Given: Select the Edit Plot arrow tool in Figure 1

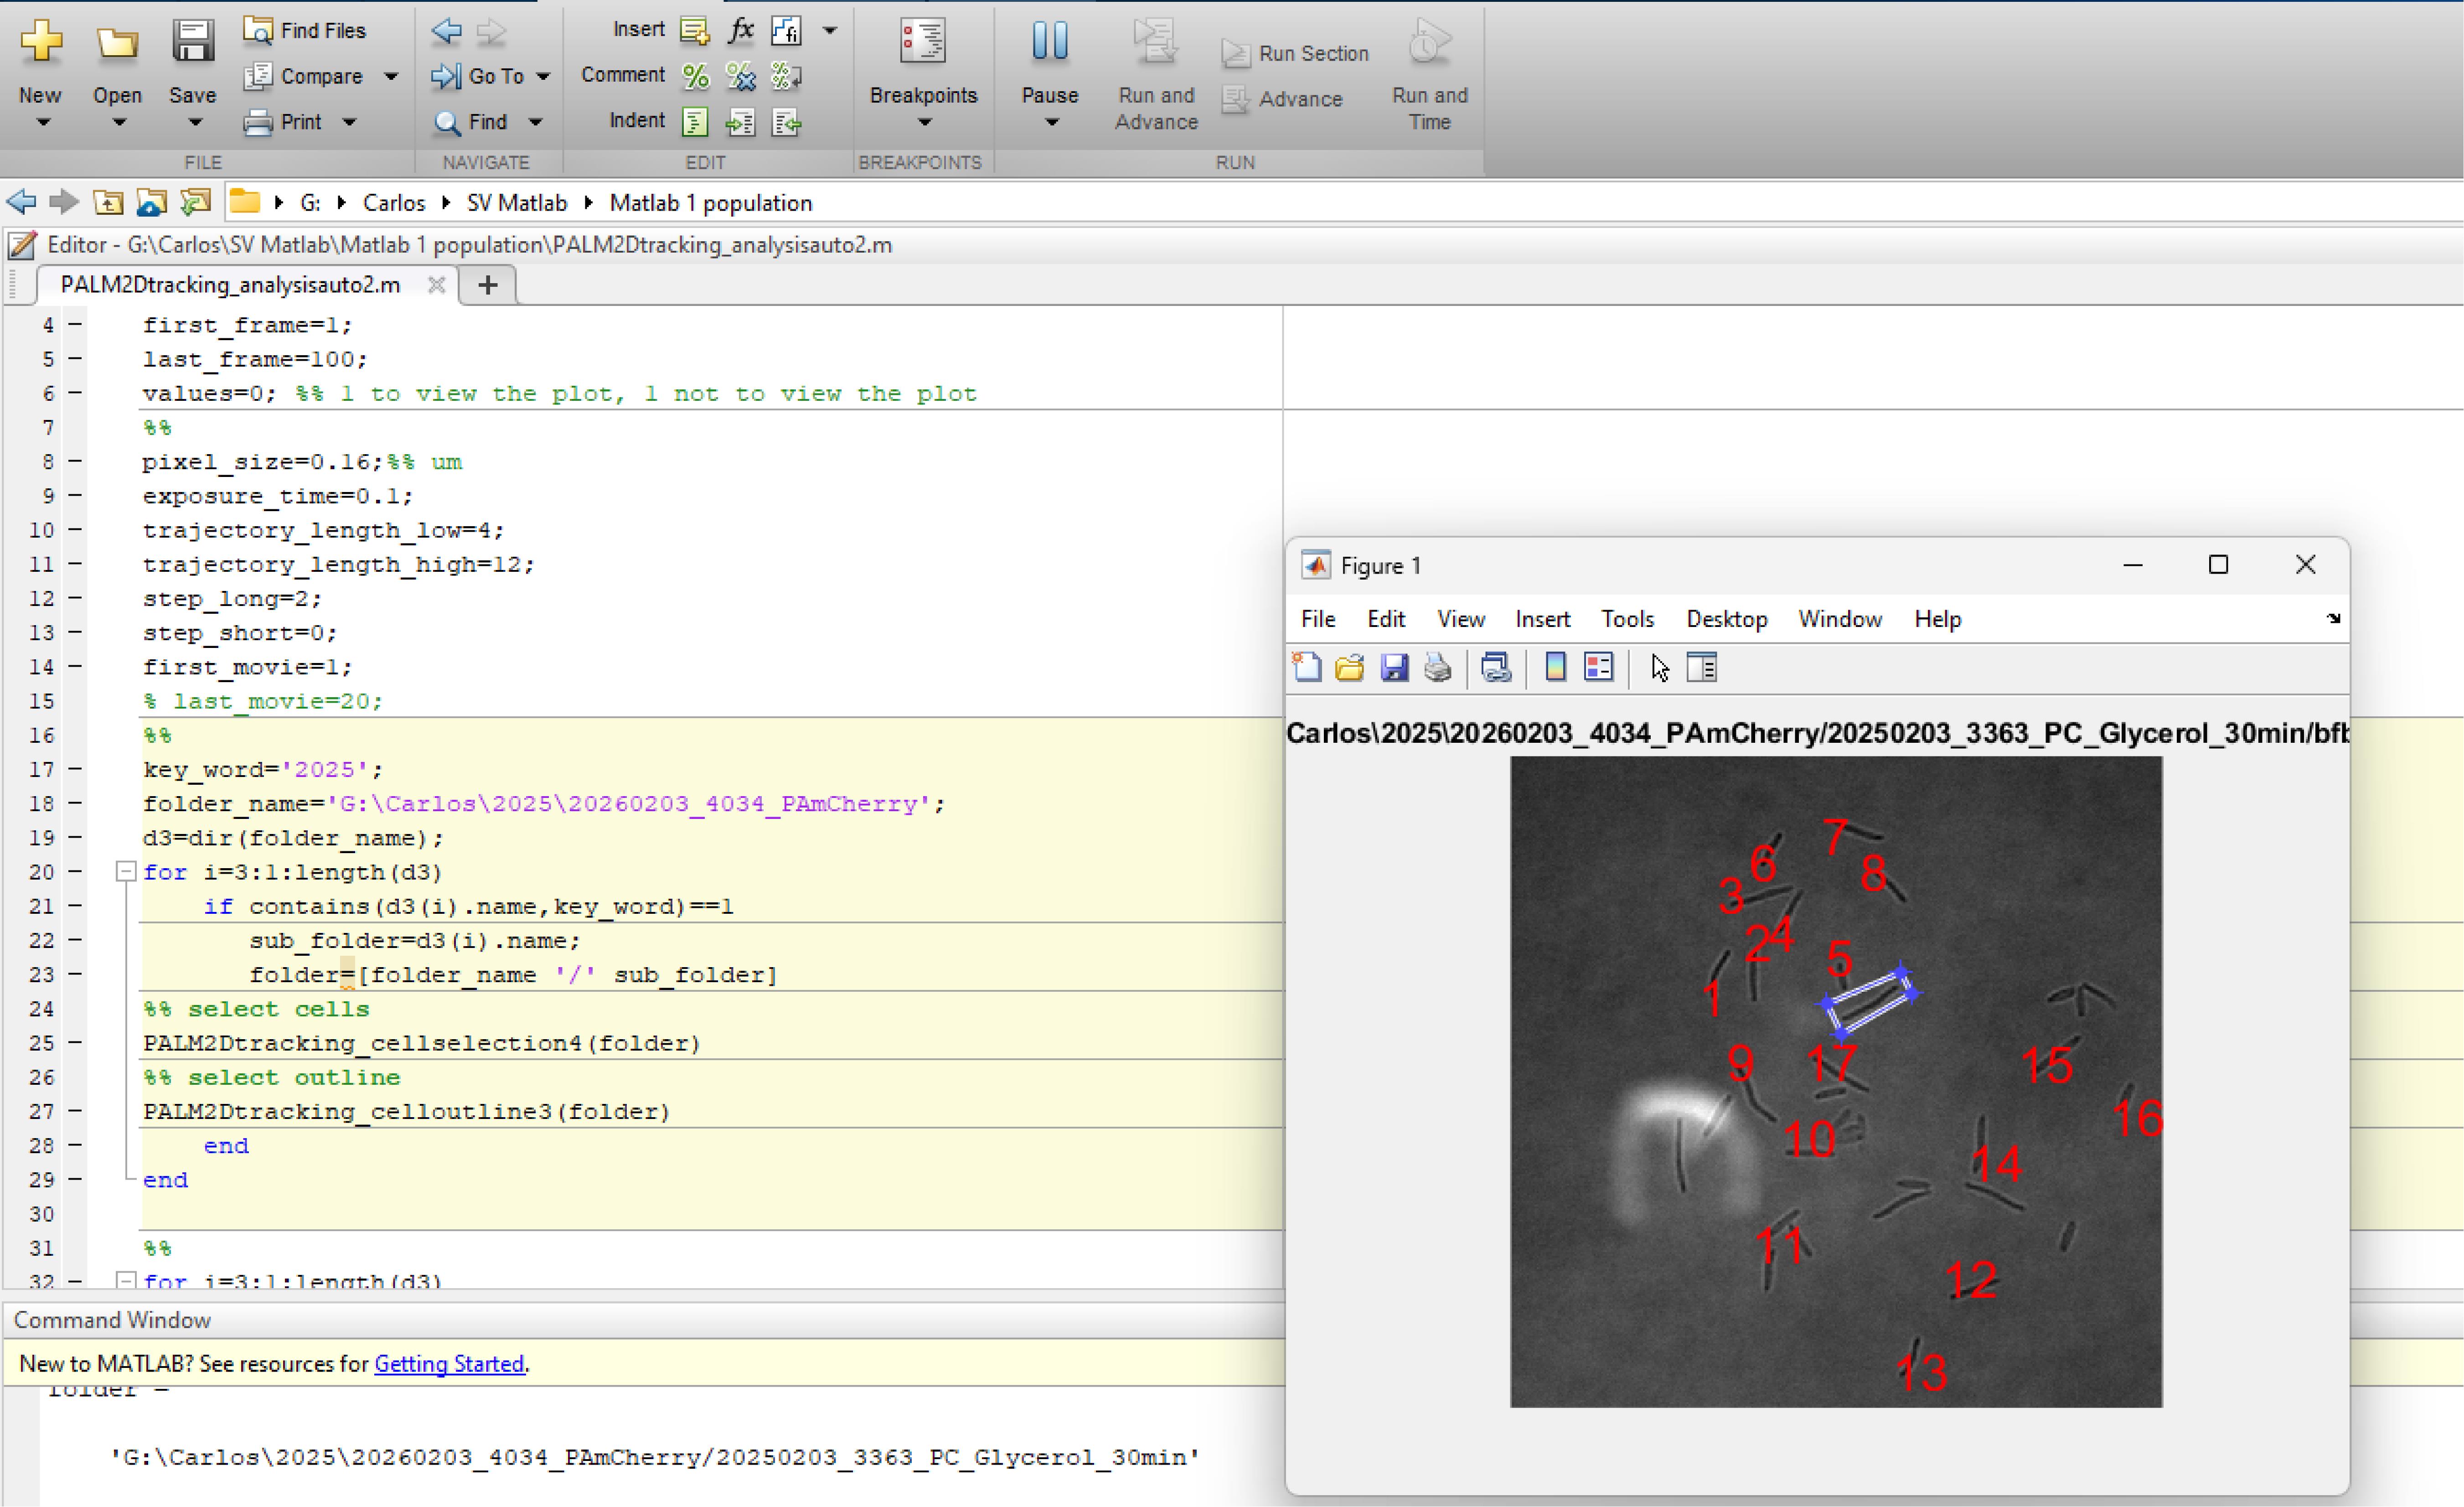Looking at the screenshot, I should coord(1660,667).
